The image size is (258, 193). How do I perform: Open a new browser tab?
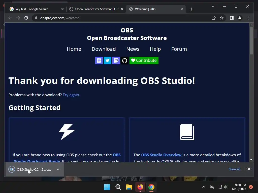191,9
